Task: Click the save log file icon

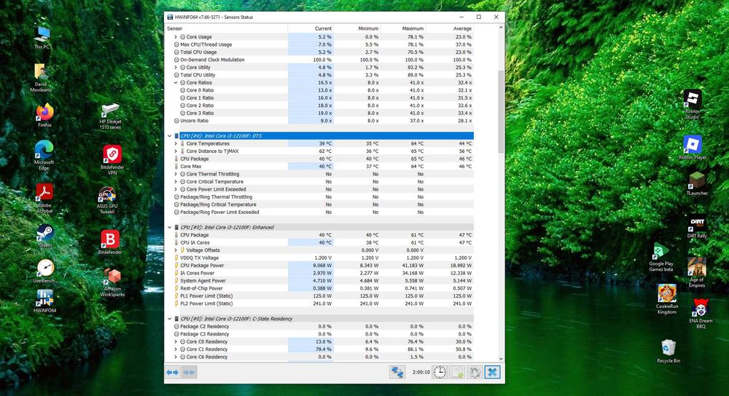Action: [x=458, y=372]
